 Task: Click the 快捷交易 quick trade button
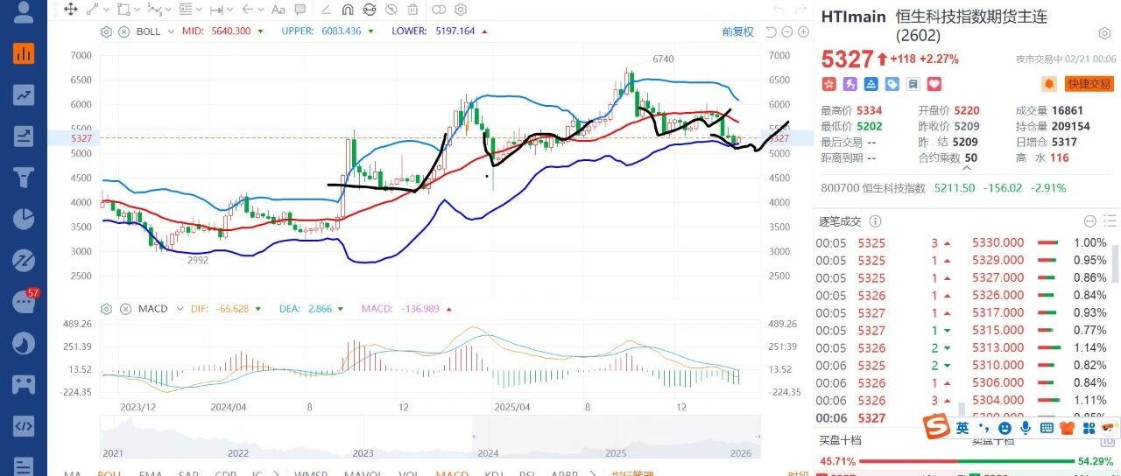[x=1088, y=84]
